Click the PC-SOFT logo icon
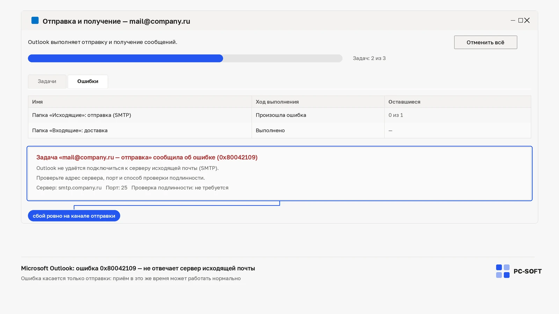The height and width of the screenshot is (314, 559). click(503, 271)
